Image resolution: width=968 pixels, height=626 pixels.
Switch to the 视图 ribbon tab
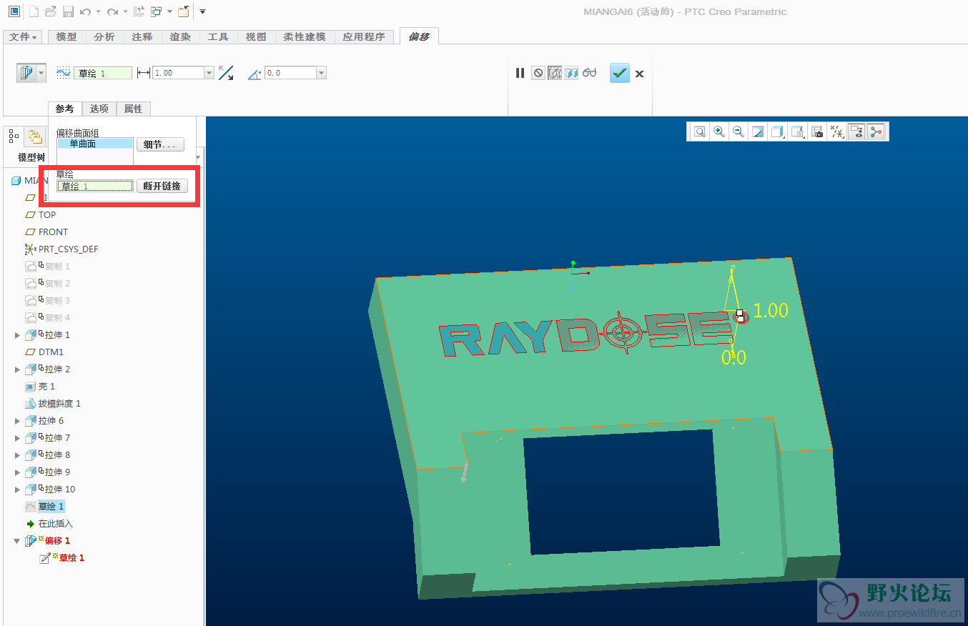(x=255, y=36)
